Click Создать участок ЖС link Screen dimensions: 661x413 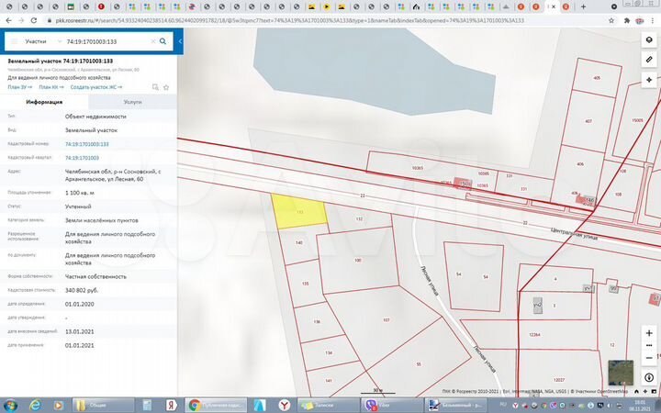click(x=94, y=86)
